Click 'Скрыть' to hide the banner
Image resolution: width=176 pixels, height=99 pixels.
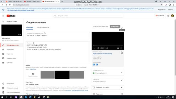170,10
